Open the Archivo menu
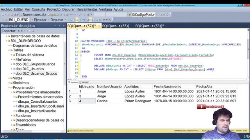 point(7,9)
